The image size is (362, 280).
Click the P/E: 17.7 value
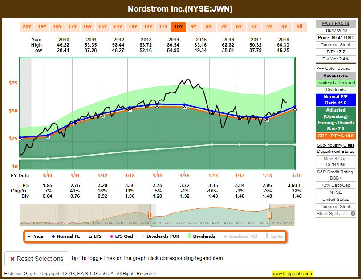[x=336, y=52]
